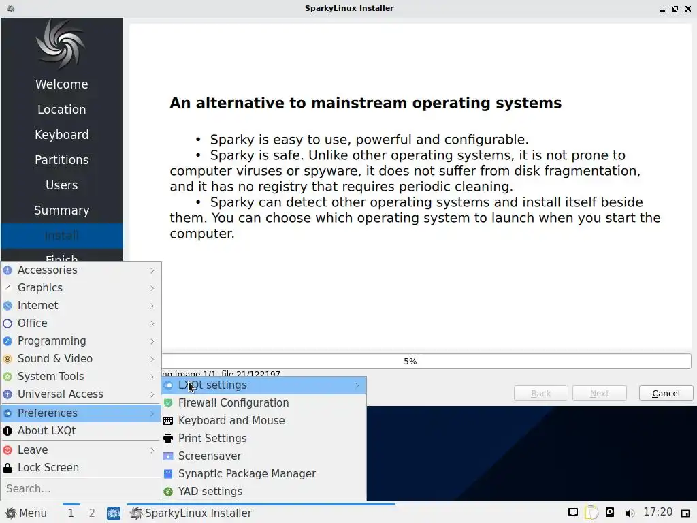Expand the Programming submenu arrow
The height and width of the screenshot is (523, 697).
[152, 341]
